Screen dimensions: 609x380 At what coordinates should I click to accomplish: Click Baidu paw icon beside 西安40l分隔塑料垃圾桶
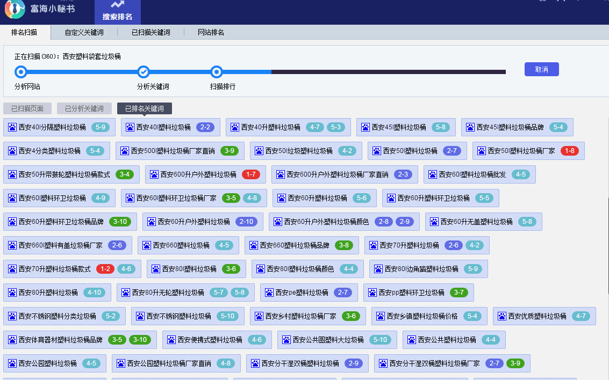click(12, 127)
